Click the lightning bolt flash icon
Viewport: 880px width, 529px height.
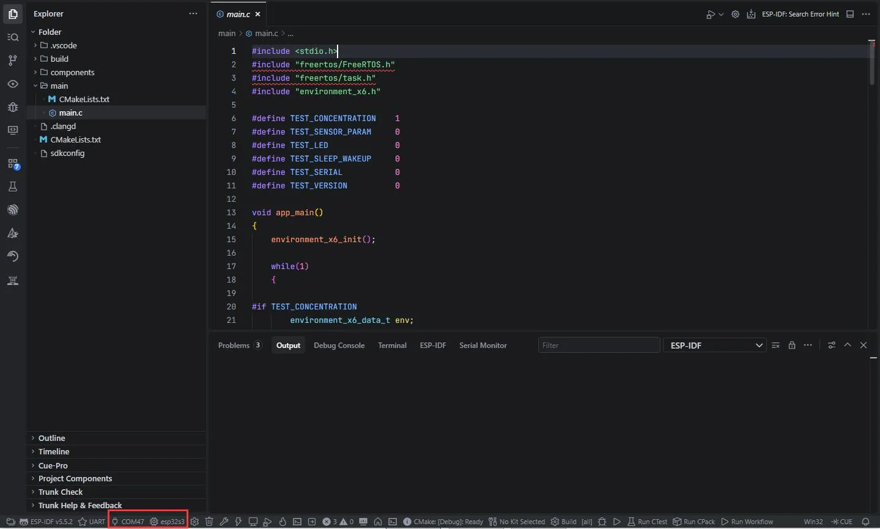tap(238, 522)
